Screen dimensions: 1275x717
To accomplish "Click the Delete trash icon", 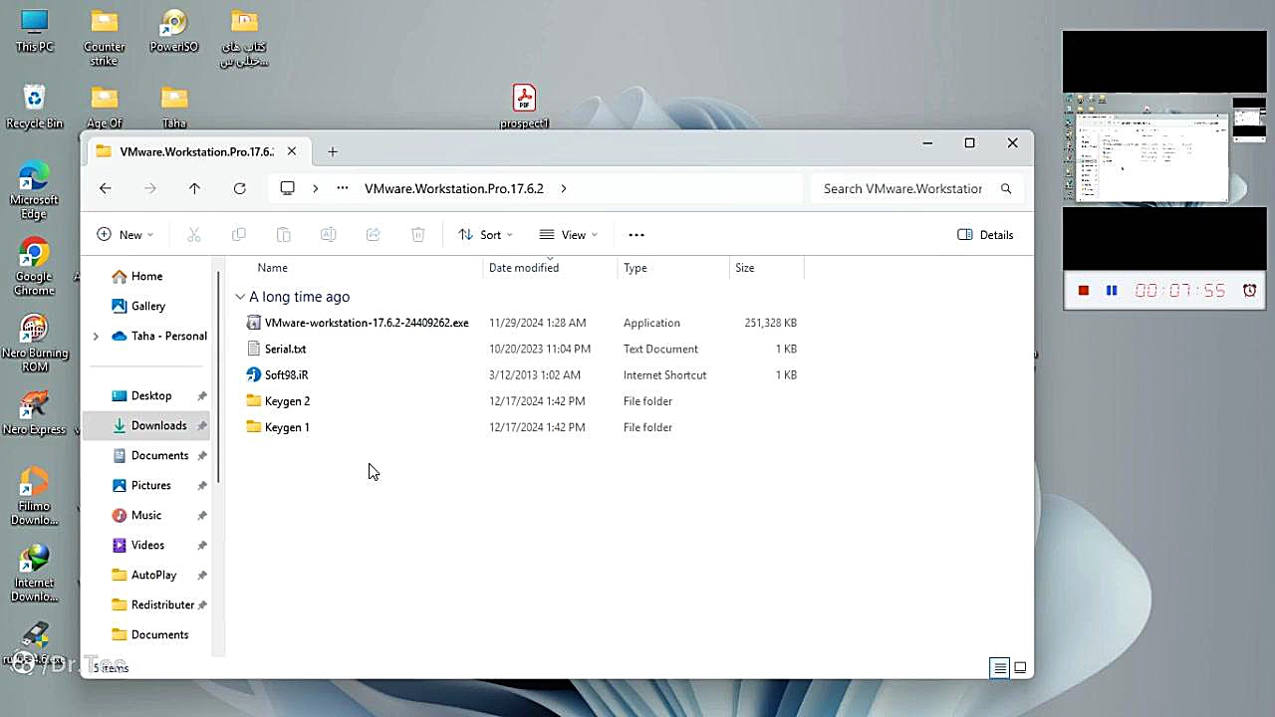I will [x=418, y=235].
